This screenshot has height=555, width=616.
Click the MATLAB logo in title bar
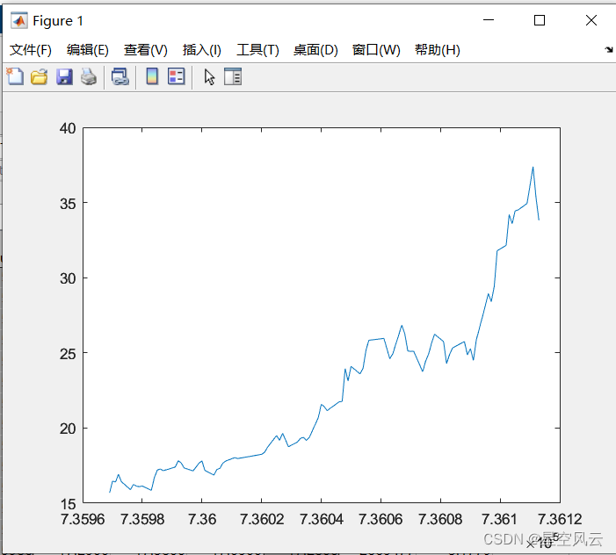pyautogui.click(x=18, y=20)
